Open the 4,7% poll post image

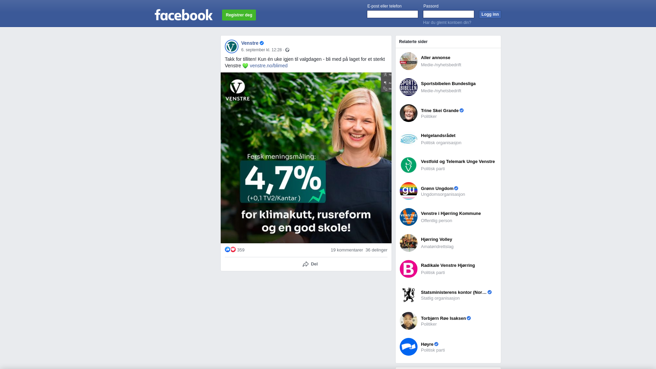[306, 158]
